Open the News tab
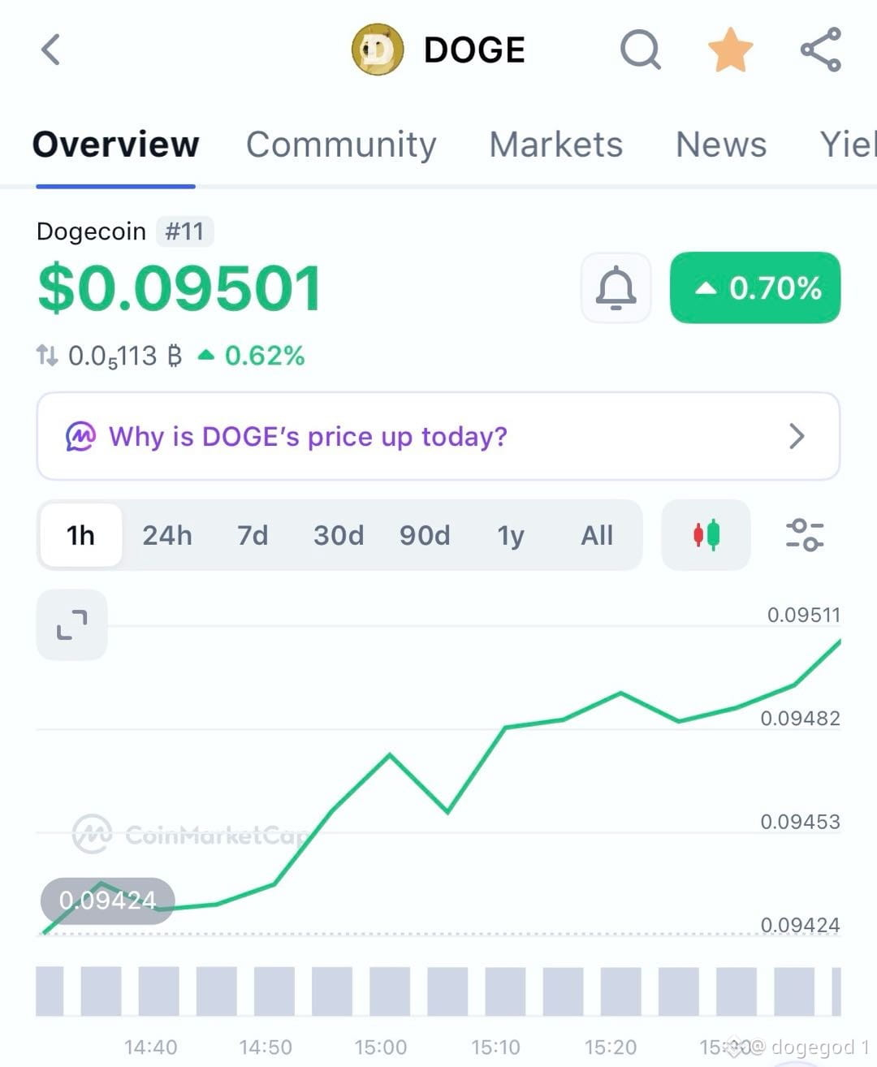Image resolution: width=877 pixels, height=1067 pixels. 721,145
